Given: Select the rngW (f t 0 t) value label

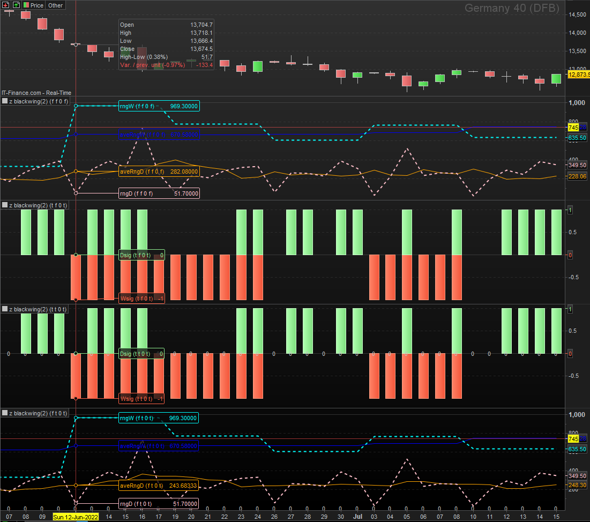Looking at the screenshot, I should (x=159, y=418).
